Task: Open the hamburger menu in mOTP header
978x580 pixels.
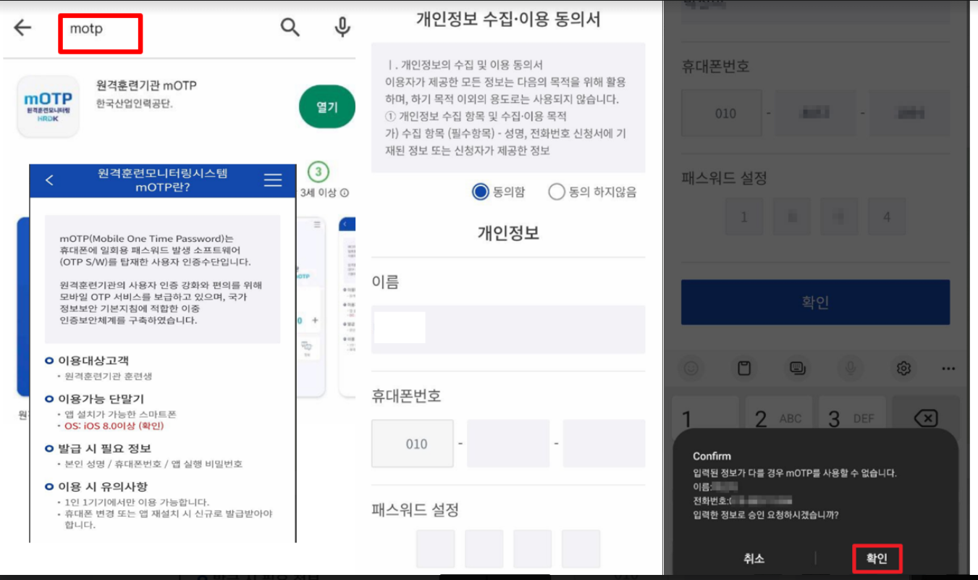Action: pyautogui.click(x=273, y=180)
